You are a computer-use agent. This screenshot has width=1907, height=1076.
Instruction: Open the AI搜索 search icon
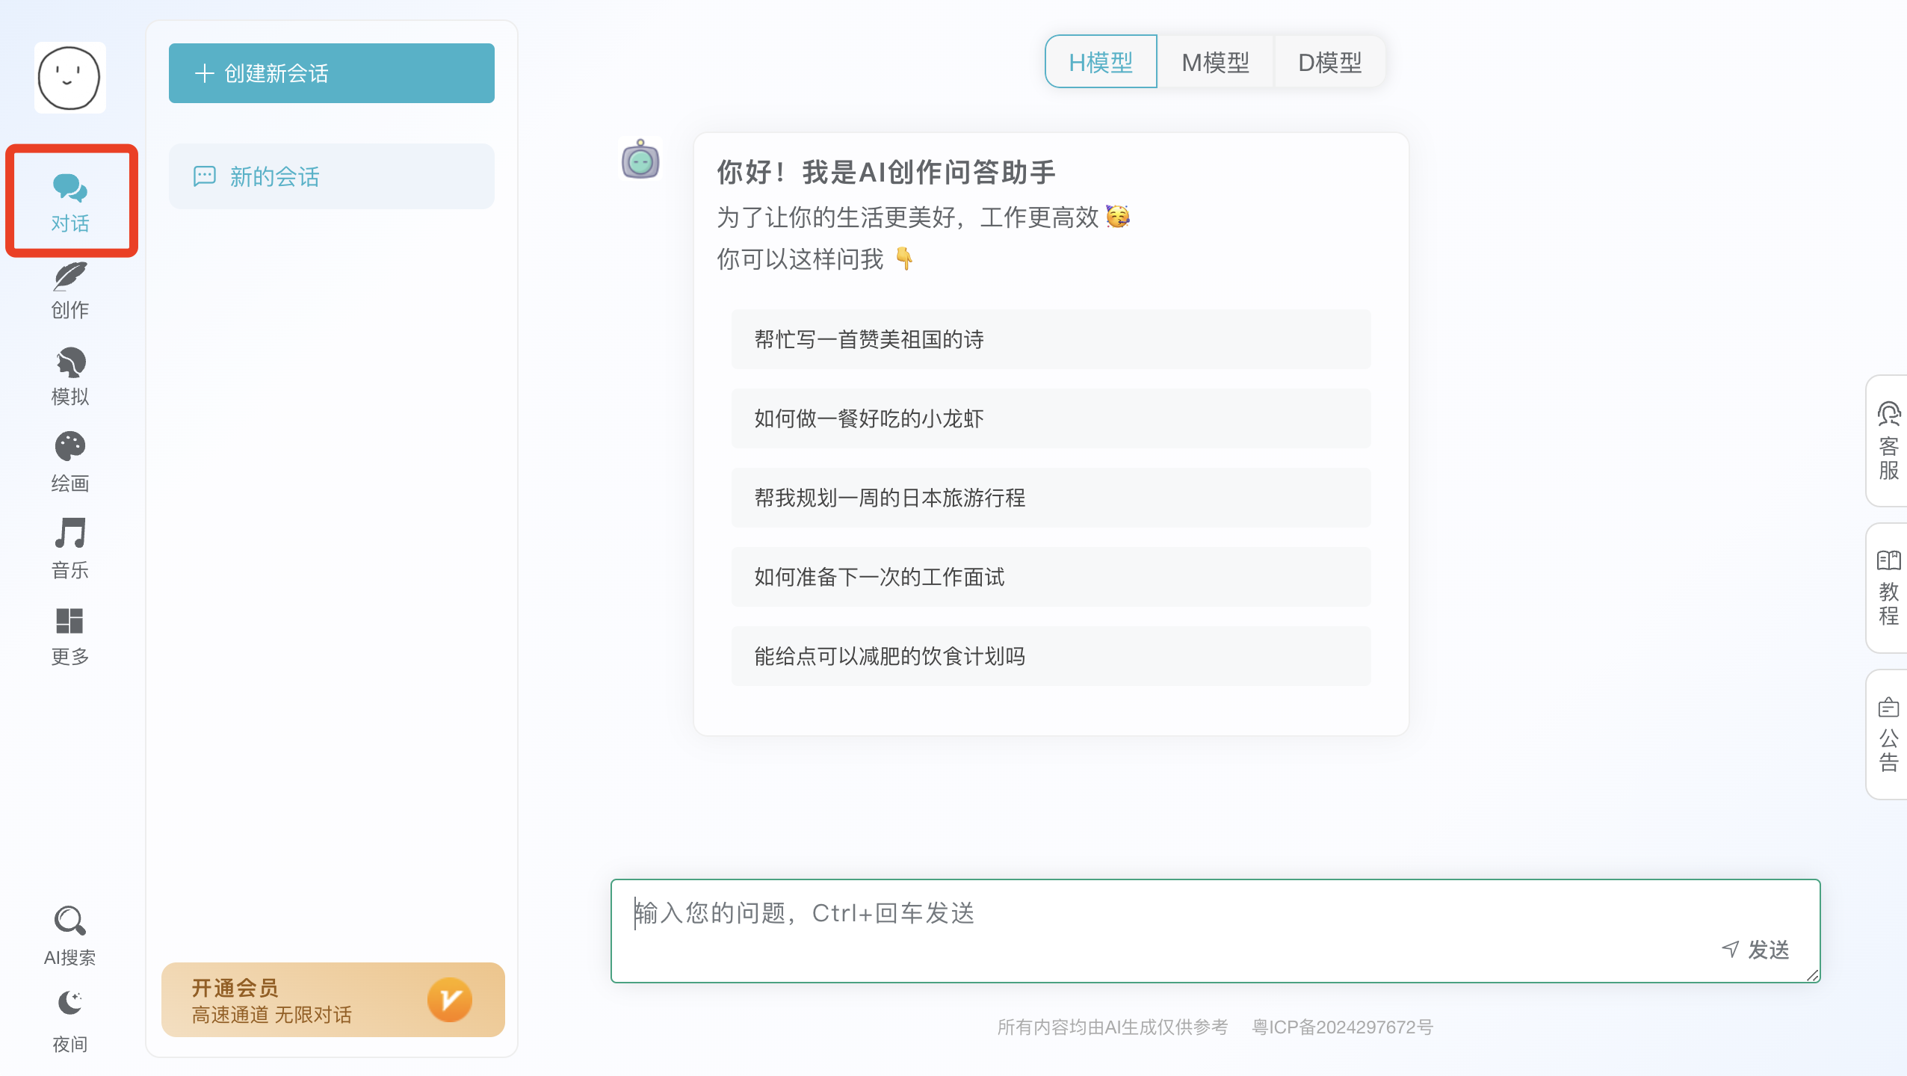[x=70, y=936]
